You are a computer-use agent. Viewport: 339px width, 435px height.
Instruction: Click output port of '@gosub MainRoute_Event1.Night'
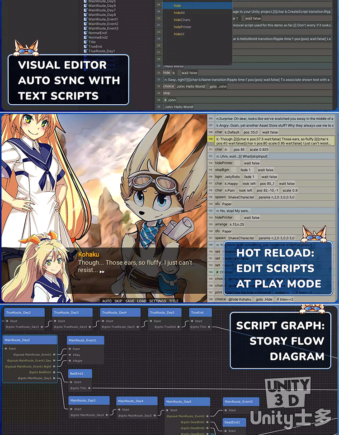pos(54,367)
